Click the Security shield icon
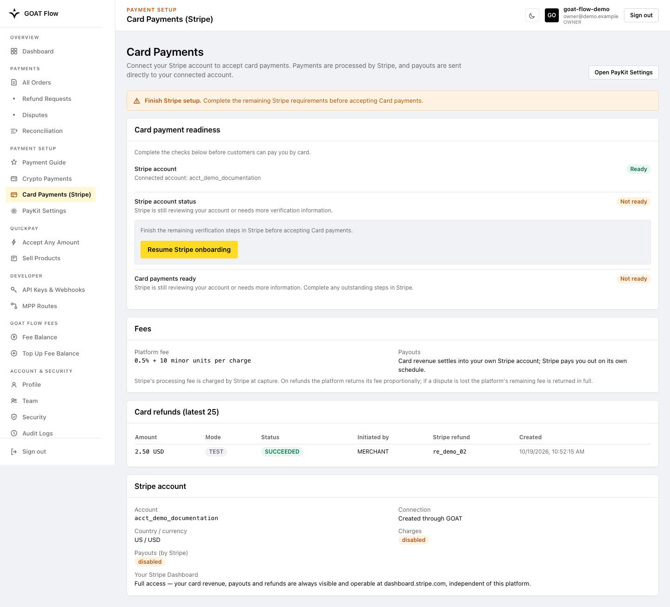This screenshot has height=607, width=670. tap(14, 417)
